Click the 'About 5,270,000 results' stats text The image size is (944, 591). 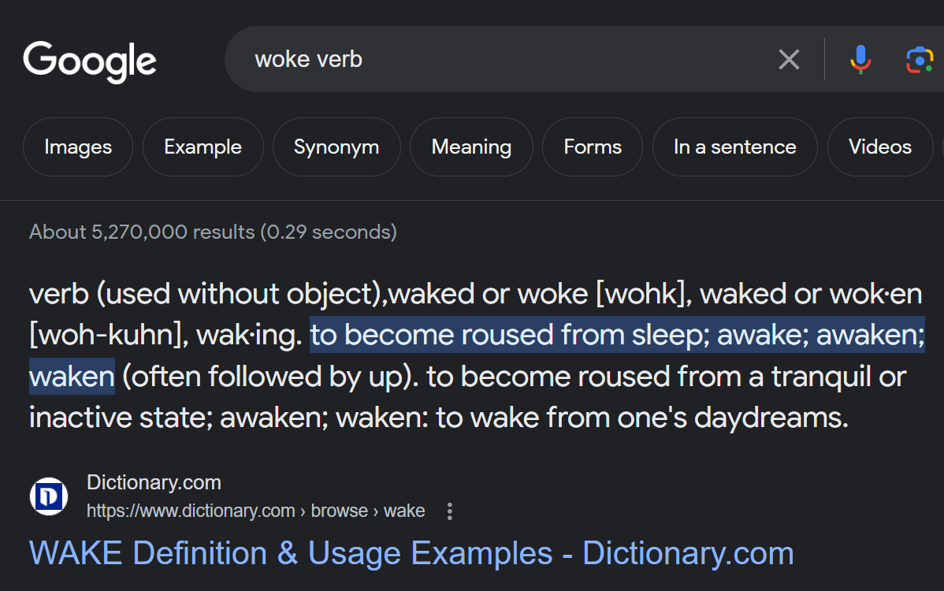pos(213,232)
